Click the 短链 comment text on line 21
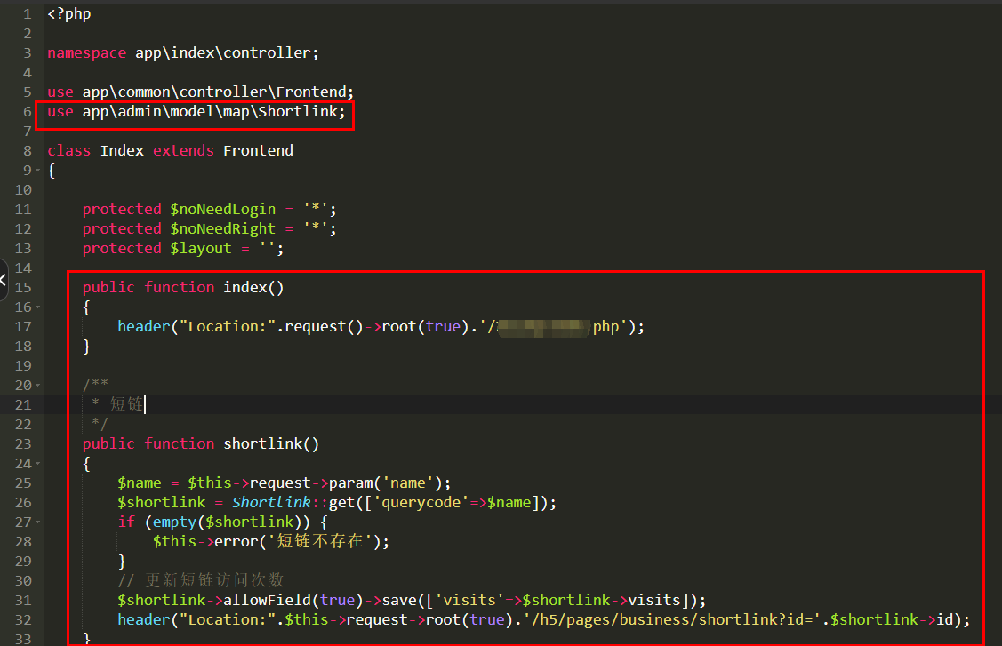 tap(126, 404)
